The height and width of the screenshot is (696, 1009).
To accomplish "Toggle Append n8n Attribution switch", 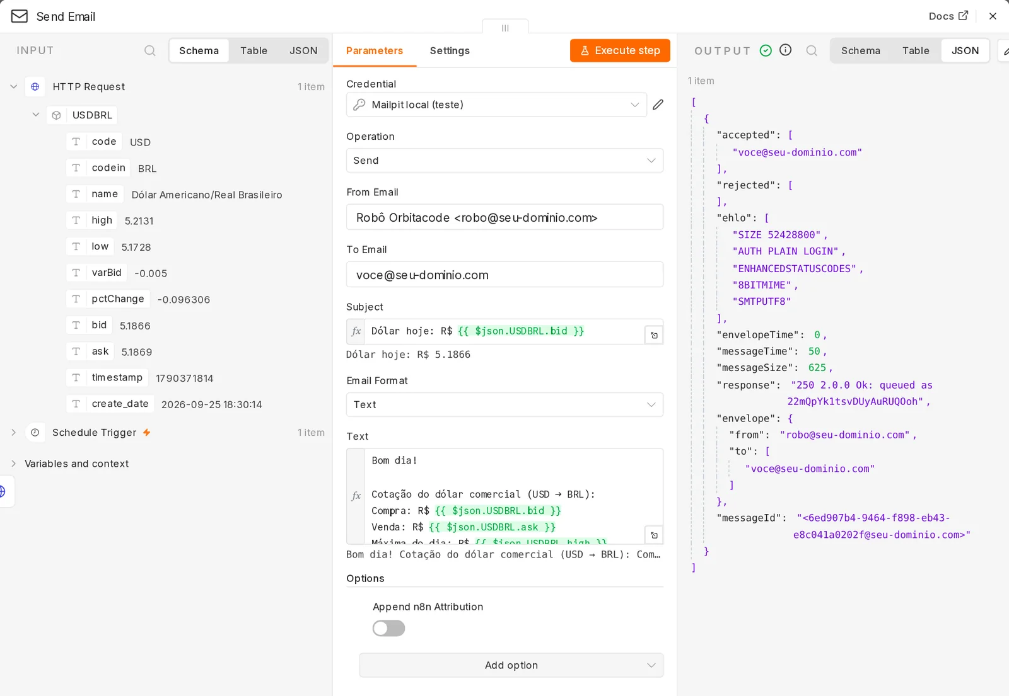I will click(388, 628).
